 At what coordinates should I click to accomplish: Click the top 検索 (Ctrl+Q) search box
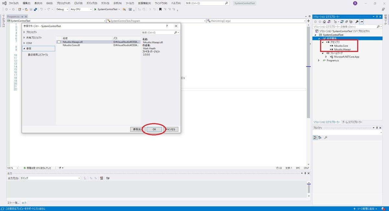pyautogui.click(x=207, y=3)
